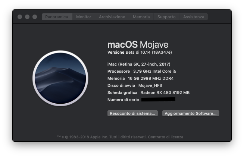
Task: Select the iMac (Retina 5K, 27-inch, 2017) line
Action: coord(139,64)
